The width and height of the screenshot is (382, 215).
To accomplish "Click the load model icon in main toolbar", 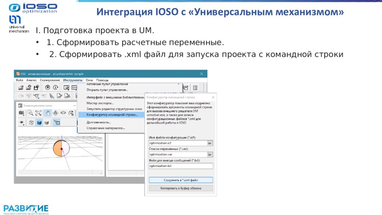I will tap(21, 87).
